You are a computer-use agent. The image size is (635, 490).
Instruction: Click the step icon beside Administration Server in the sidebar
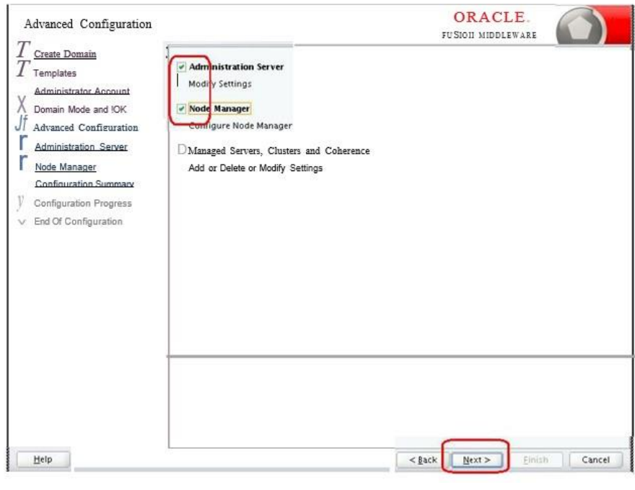point(23,143)
